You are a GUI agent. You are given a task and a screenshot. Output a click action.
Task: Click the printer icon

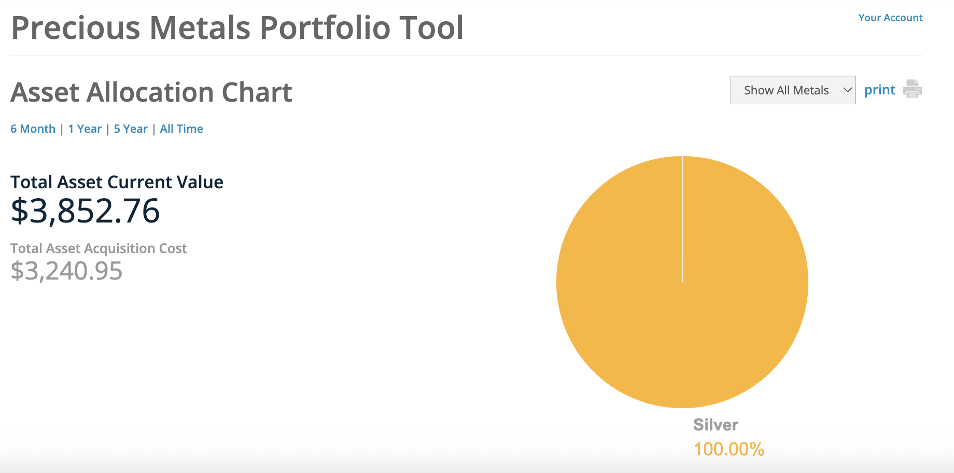pos(913,89)
